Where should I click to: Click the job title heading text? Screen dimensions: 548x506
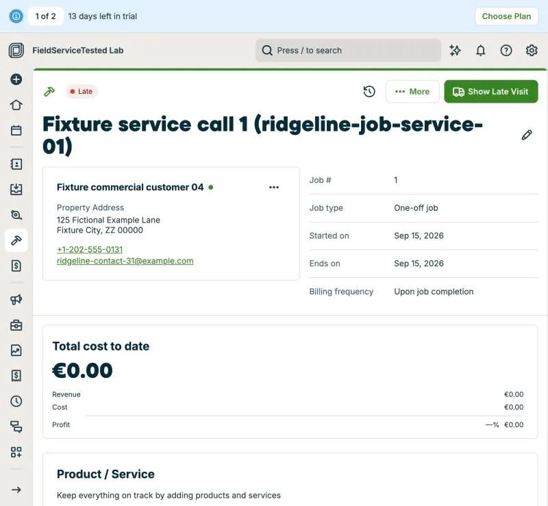(262, 135)
